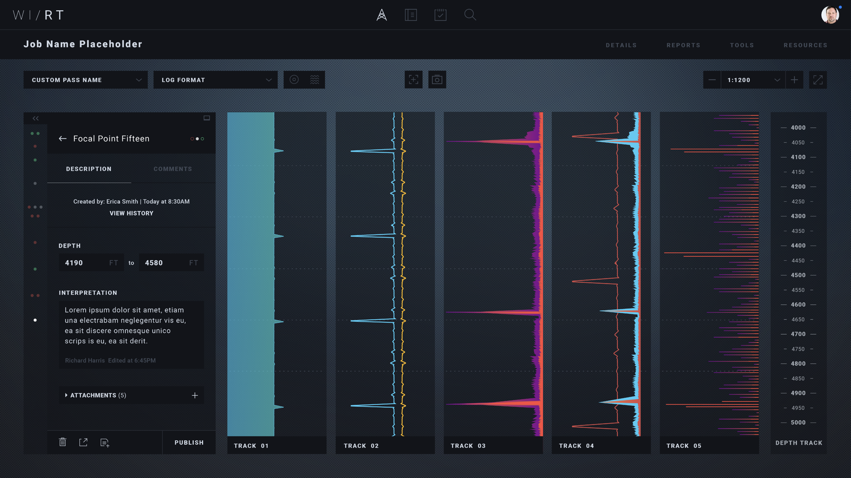Click the TRACK 04 label
The width and height of the screenshot is (851, 478).
tap(576, 446)
